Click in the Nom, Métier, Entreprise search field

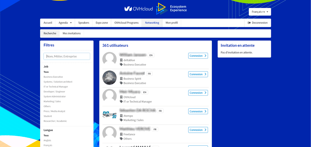click(x=67, y=56)
